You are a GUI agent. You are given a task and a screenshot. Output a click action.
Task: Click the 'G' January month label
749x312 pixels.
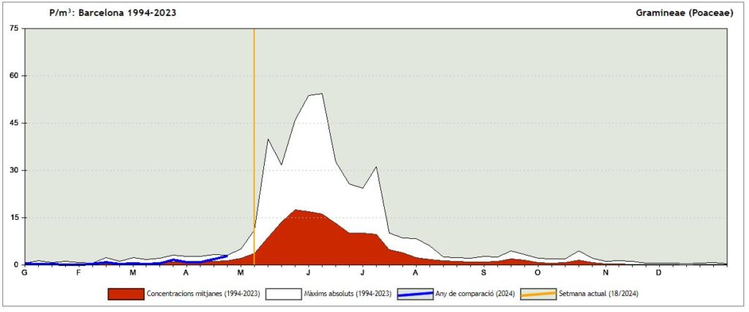pos(24,273)
